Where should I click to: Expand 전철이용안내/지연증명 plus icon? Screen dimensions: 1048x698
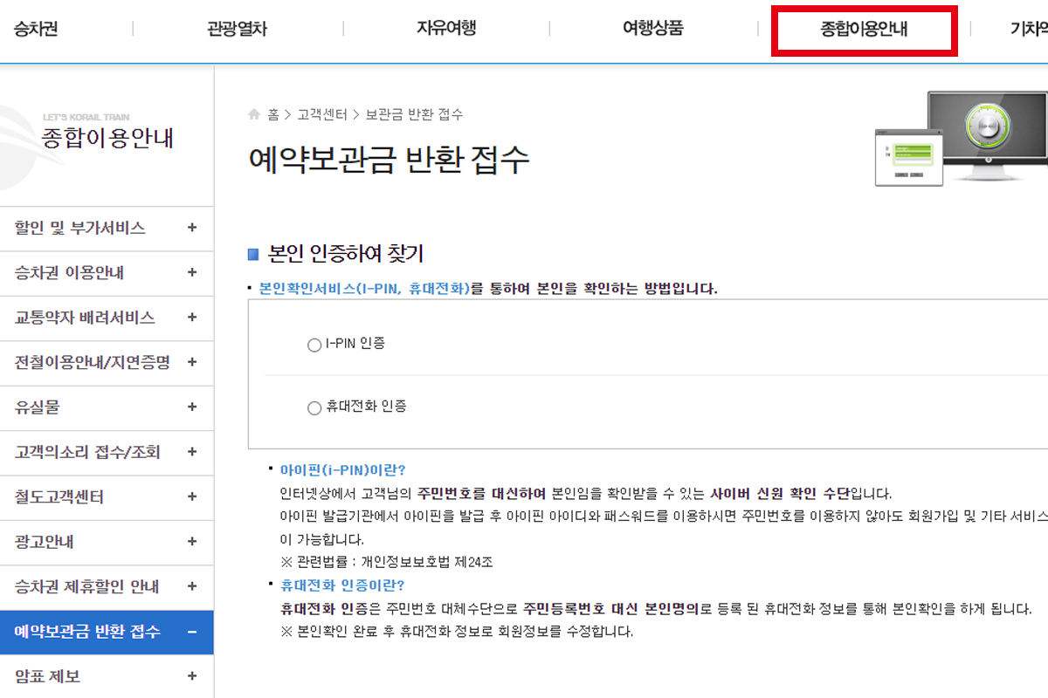coord(192,362)
